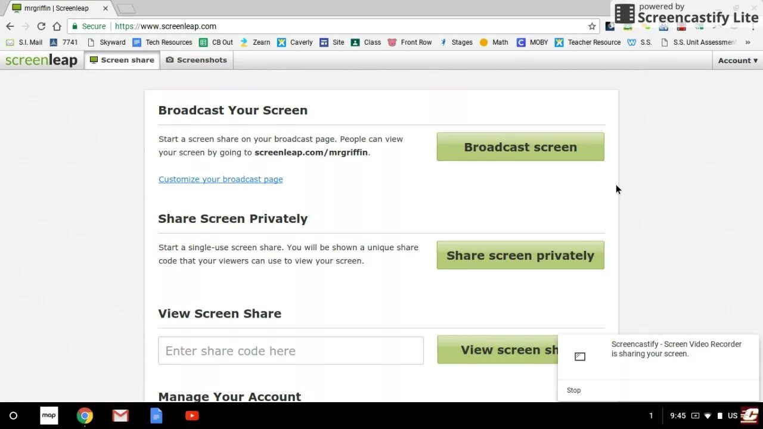Click the US keyboard input indicator
This screenshot has height=429, width=763.
[x=733, y=416]
